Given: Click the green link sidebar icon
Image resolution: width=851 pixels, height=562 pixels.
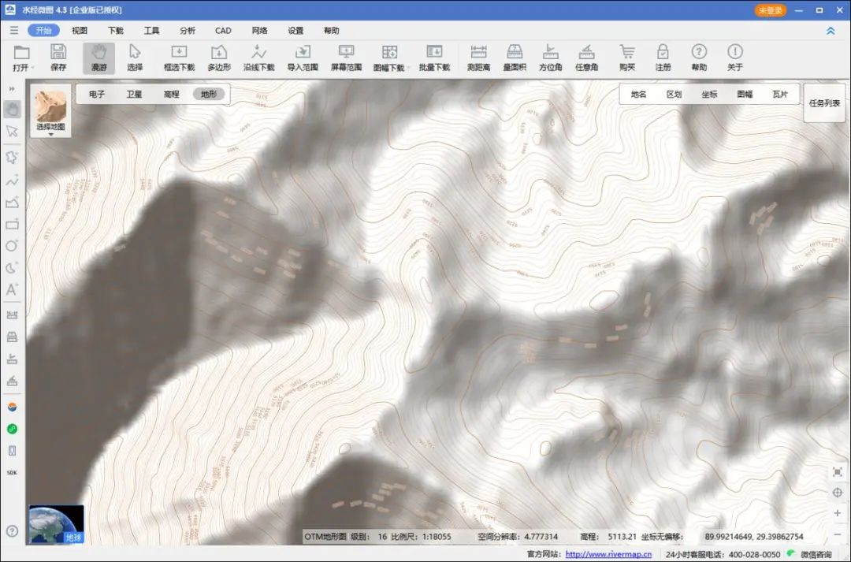Looking at the screenshot, I should click(12, 429).
